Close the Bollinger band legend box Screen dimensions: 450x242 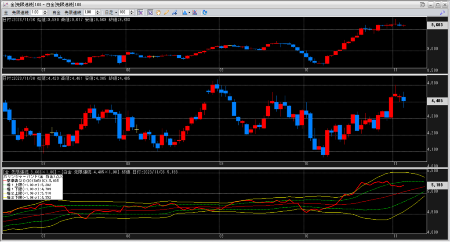(x=61, y=176)
